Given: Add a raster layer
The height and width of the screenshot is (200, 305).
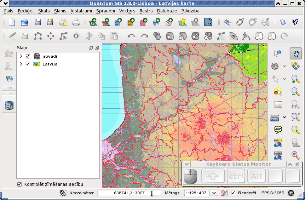Looking at the screenshot, I should (x=106, y=22).
